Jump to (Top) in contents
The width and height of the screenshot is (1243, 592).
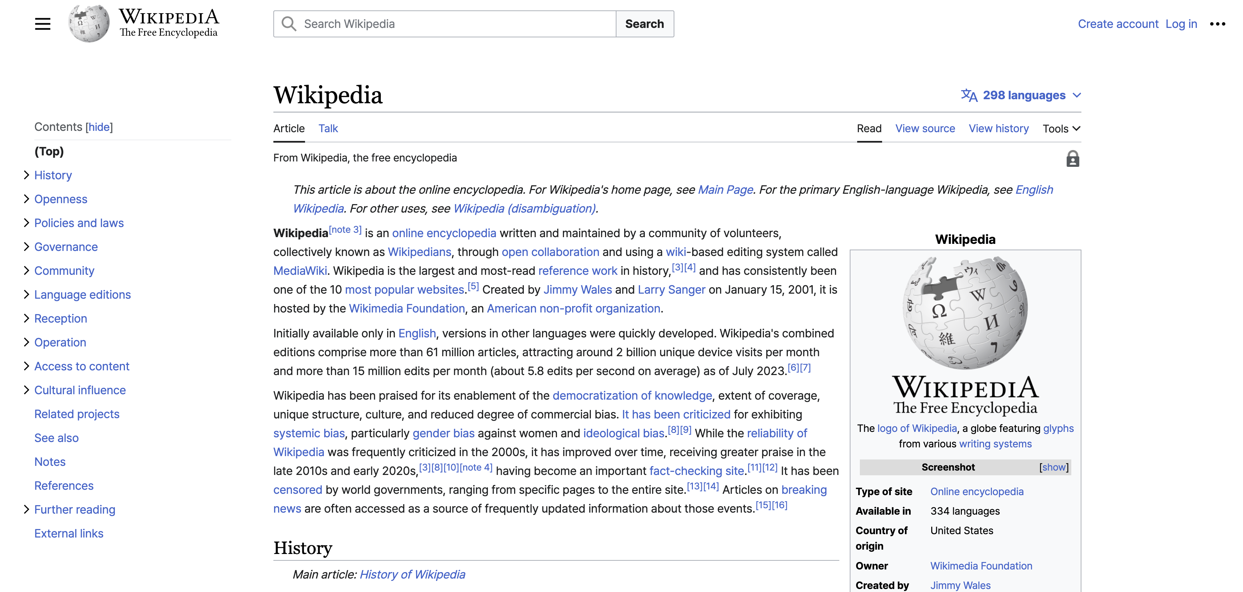pos(49,151)
